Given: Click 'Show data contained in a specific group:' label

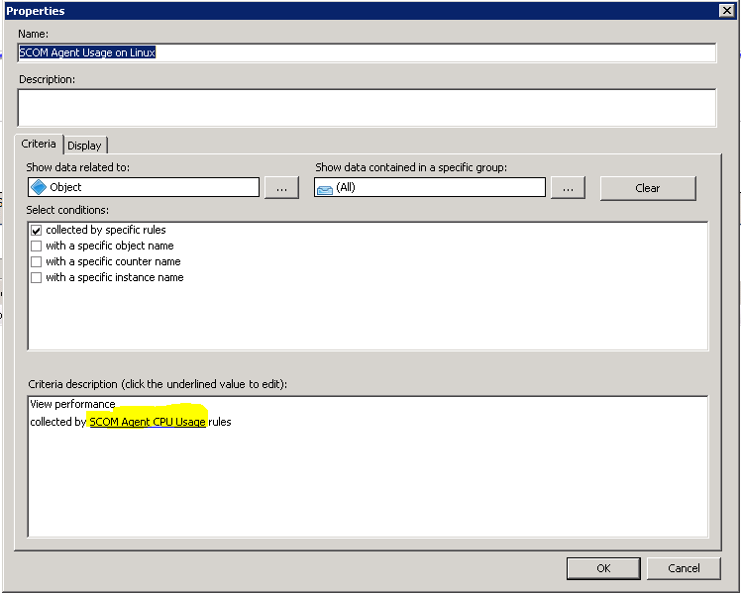Looking at the screenshot, I should [411, 167].
